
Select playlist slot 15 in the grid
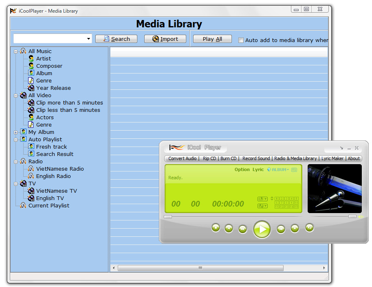(x=296, y=207)
